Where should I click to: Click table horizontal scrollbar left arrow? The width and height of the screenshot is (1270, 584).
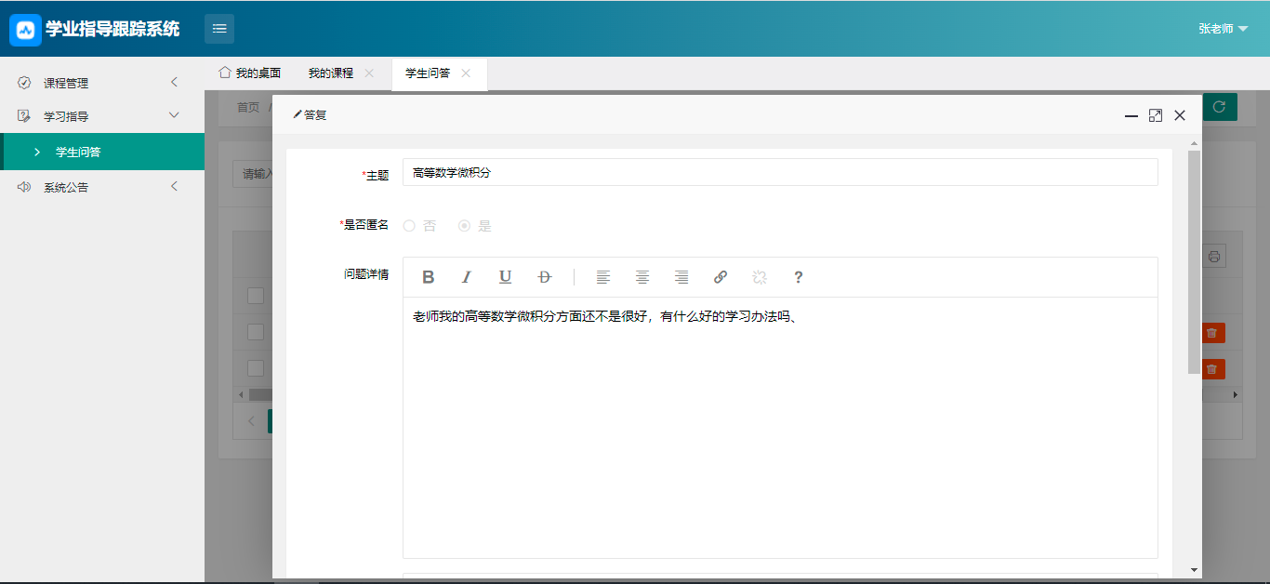(241, 395)
